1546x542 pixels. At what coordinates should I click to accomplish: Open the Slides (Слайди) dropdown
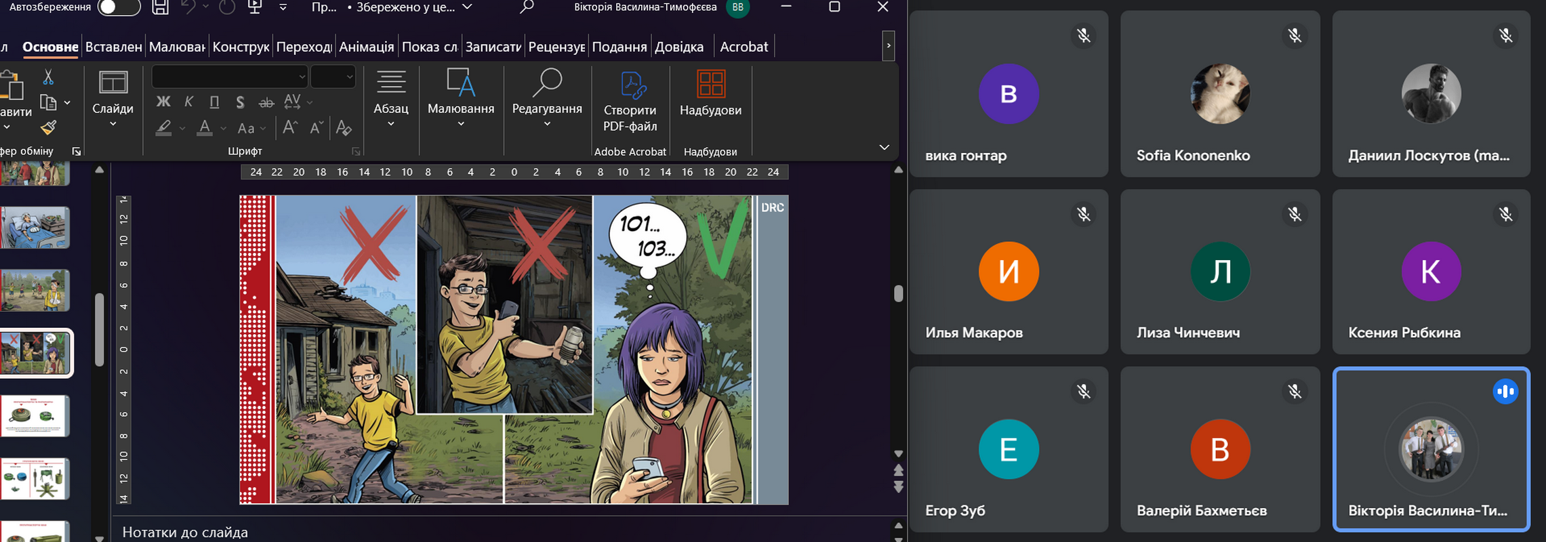click(x=113, y=100)
